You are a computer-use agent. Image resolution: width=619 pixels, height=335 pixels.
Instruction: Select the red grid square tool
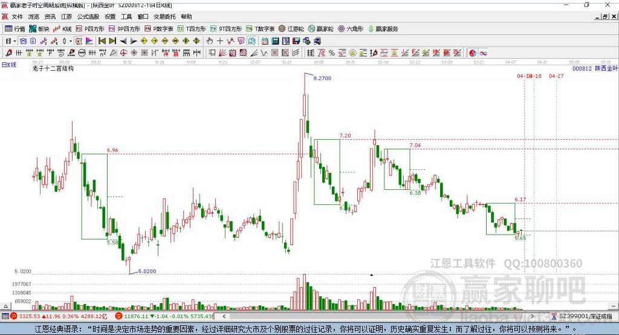point(274,53)
